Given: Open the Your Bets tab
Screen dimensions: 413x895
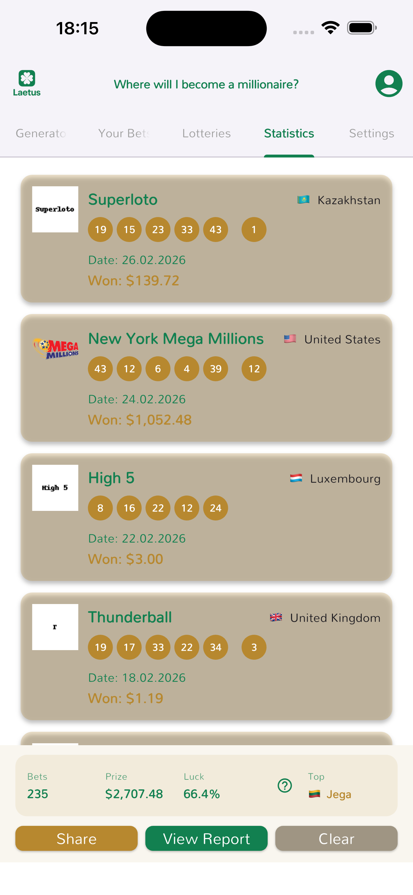Looking at the screenshot, I should (124, 133).
